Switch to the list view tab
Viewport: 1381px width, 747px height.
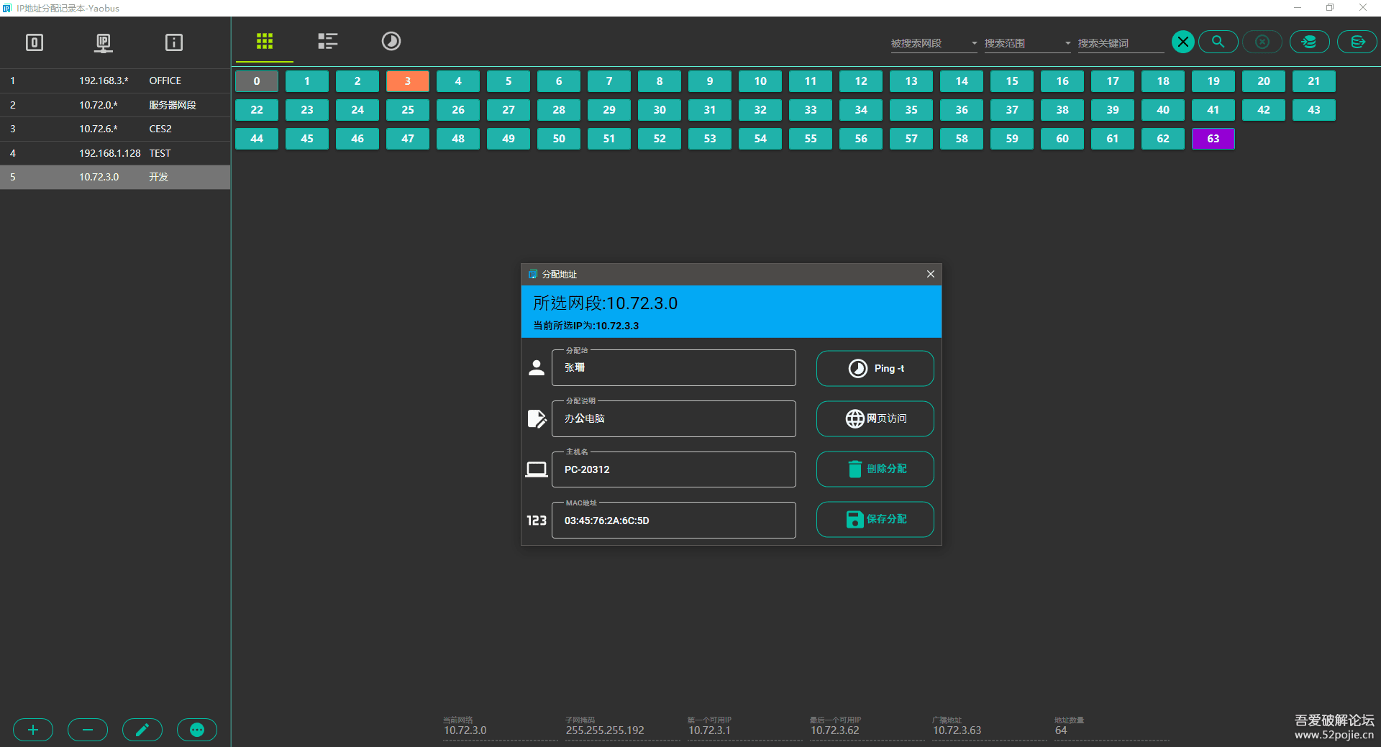click(x=327, y=41)
